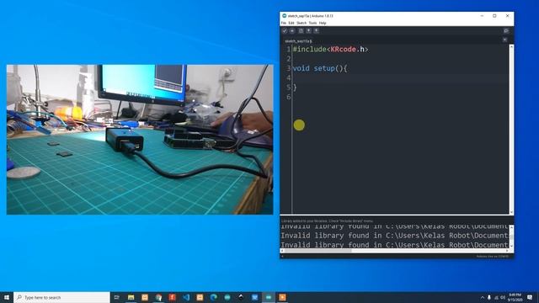539x303 pixels.
Task: Show hidden system tray icons
Action: [x=483, y=297]
